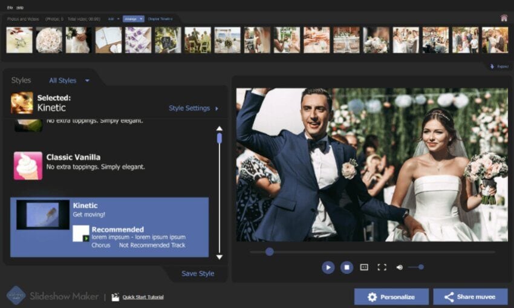Open the All Styles dropdown
Viewport: 514px width, 308px height.
[69, 80]
